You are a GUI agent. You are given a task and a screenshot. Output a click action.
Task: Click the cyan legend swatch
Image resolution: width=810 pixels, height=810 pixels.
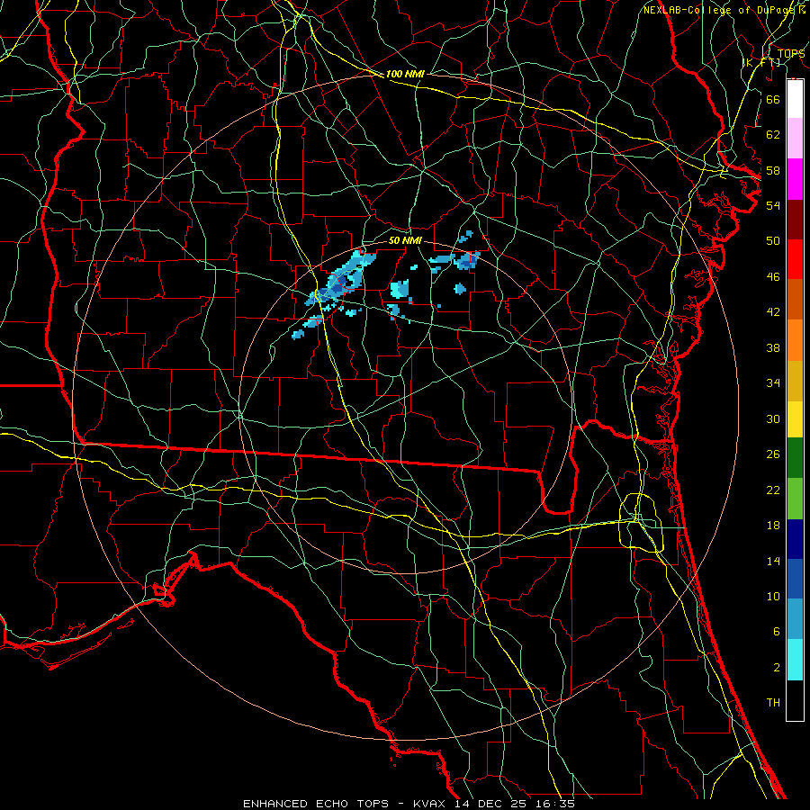click(x=795, y=660)
